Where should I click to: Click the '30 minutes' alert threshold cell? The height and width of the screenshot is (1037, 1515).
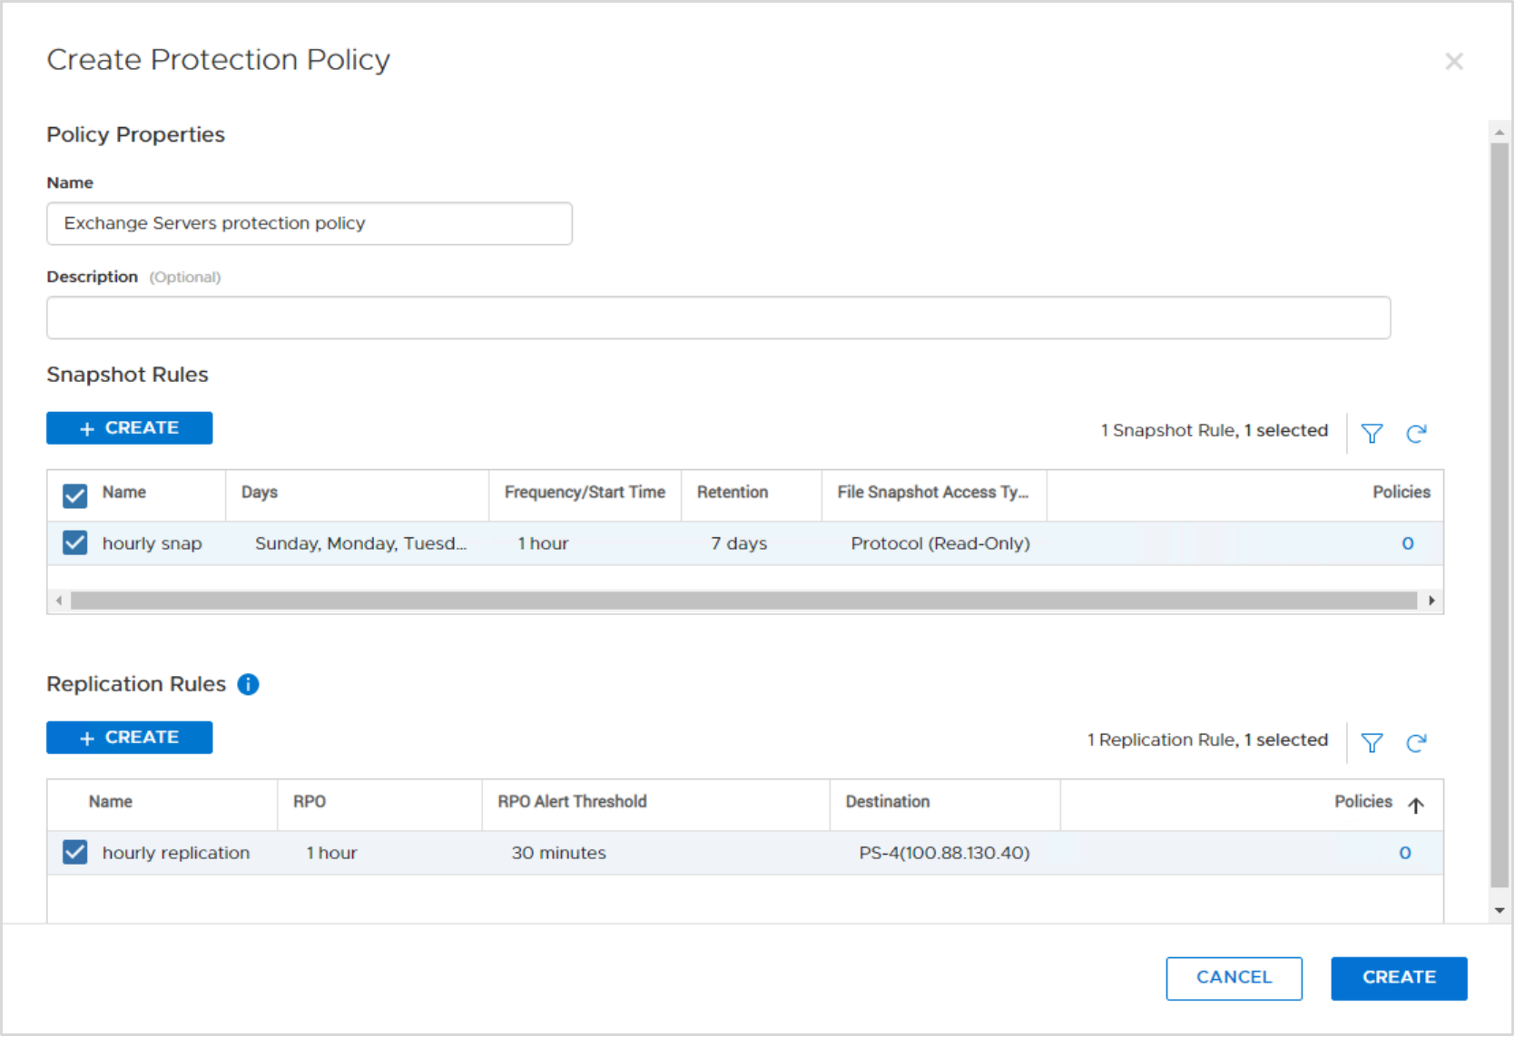558,853
